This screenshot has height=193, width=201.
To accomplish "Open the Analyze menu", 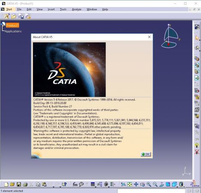I will (x=77, y=9).
